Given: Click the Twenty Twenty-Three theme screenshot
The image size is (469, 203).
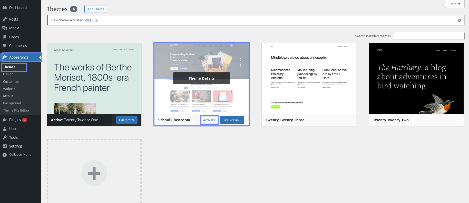Looking at the screenshot, I should click(309, 78).
